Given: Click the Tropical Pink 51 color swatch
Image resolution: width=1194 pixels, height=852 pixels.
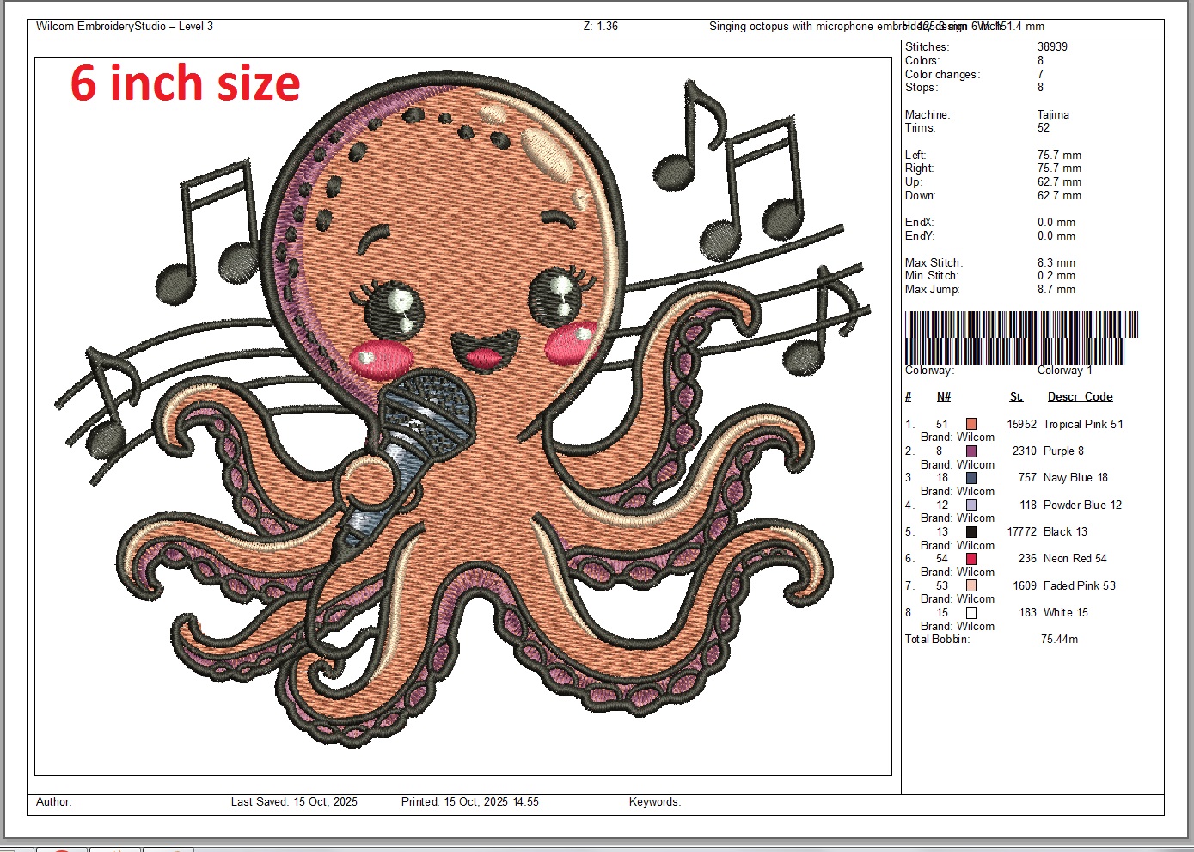Looking at the screenshot, I should click(x=971, y=424).
